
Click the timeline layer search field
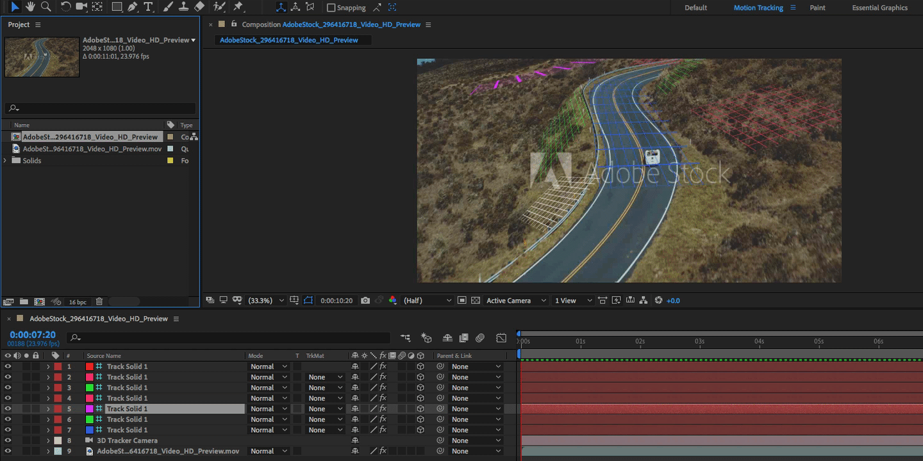coord(229,337)
